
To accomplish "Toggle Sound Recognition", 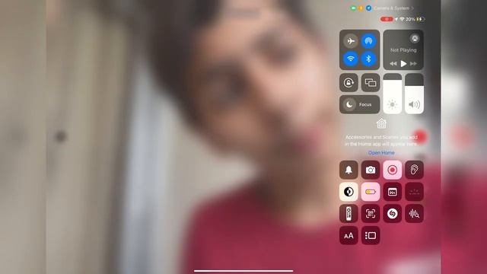I will tap(414, 213).
